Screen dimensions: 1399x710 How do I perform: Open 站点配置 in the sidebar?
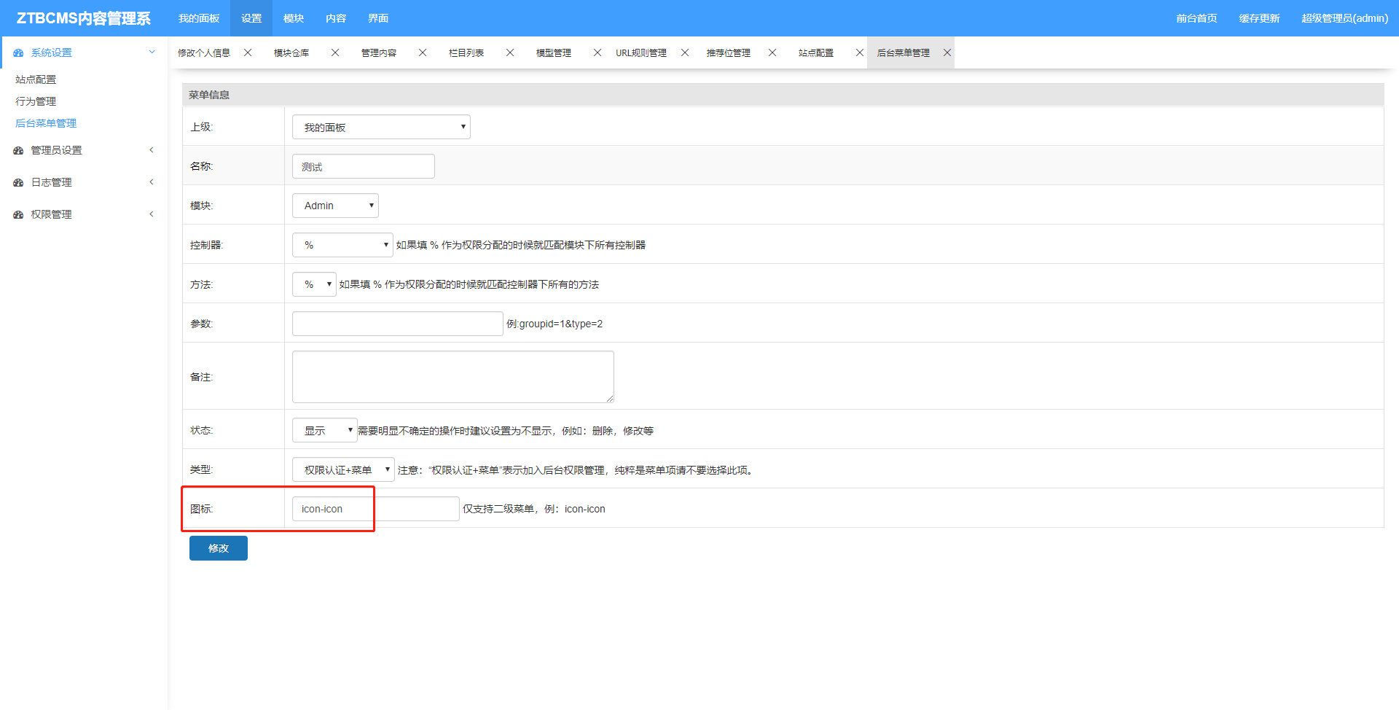(36, 79)
